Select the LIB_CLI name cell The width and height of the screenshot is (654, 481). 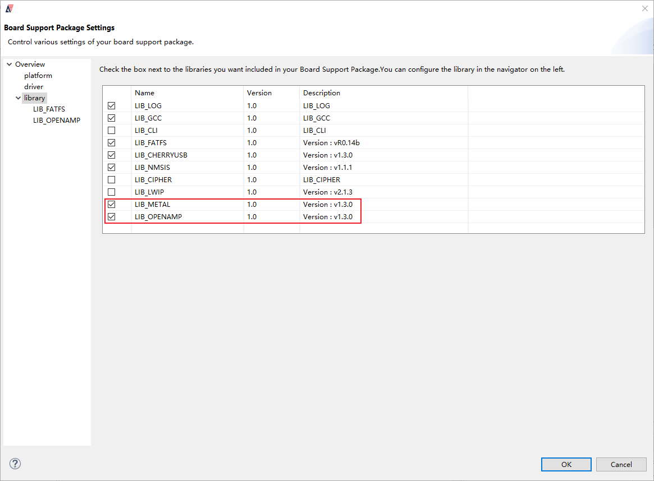tap(187, 131)
